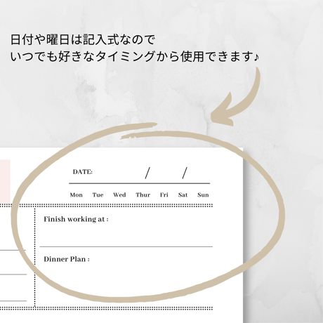323x323 pixels.
Task: Select the Fri weekday label
Action: [x=164, y=195]
